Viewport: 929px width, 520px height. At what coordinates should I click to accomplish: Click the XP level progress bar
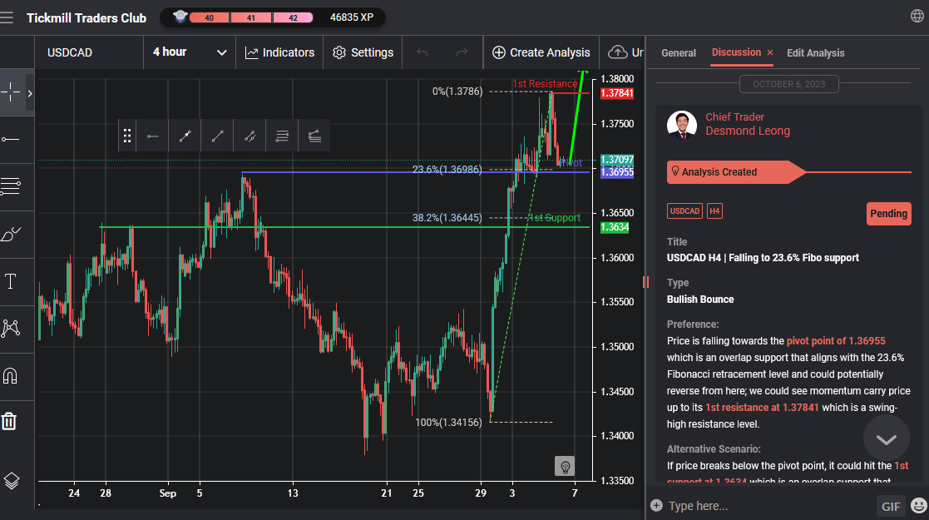251,17
